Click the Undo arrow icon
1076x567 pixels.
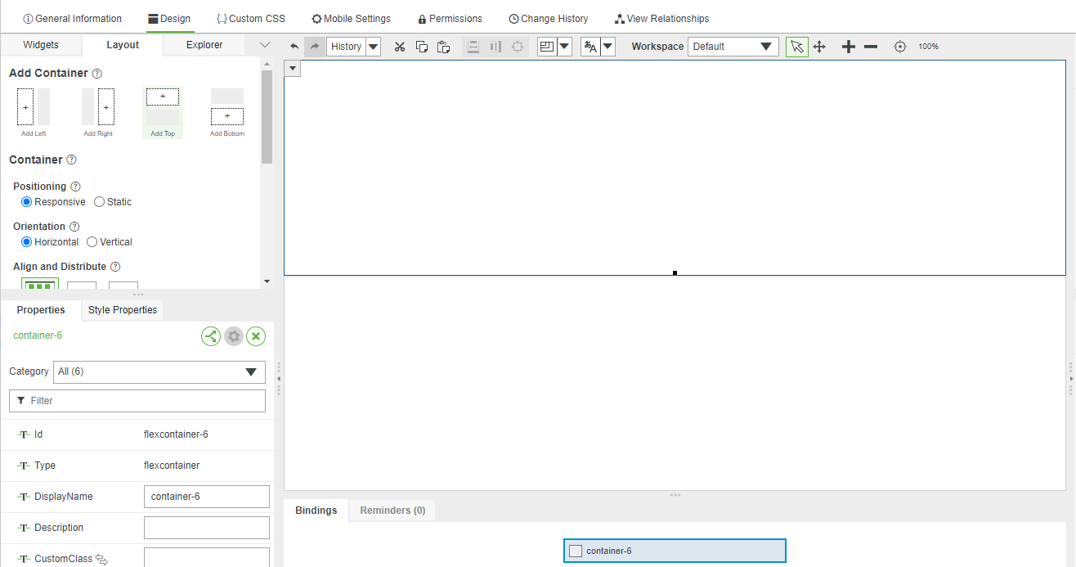coord(294,47)
